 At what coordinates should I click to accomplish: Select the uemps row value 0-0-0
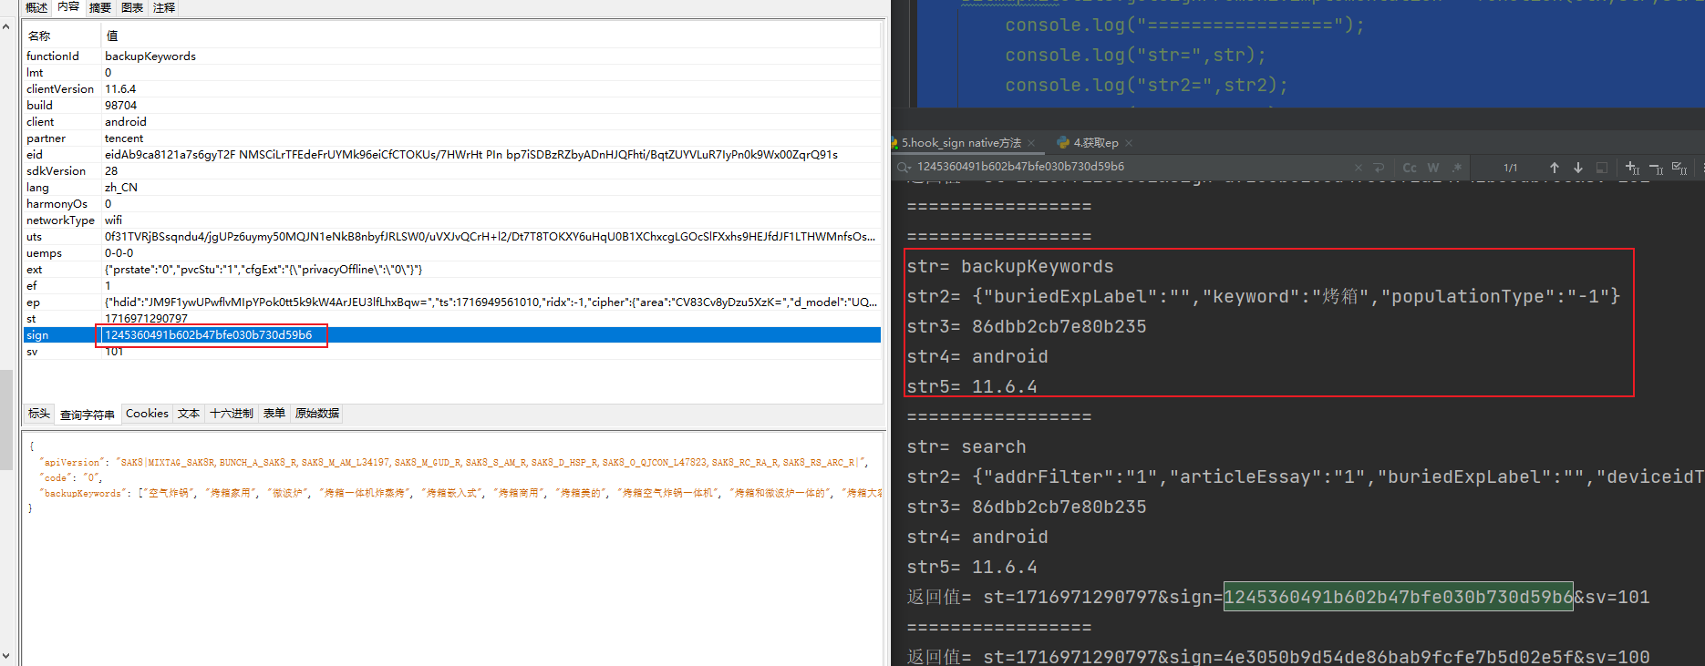[119, 253]
